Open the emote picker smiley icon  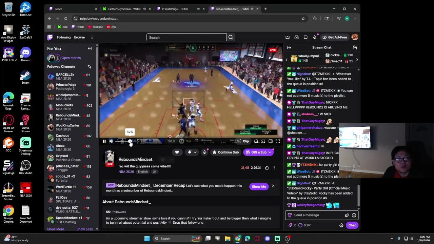coord(354,215)
